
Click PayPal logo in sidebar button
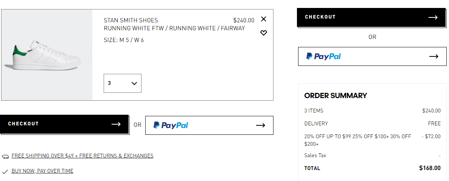pyautogui.click(x=323, y=56)
